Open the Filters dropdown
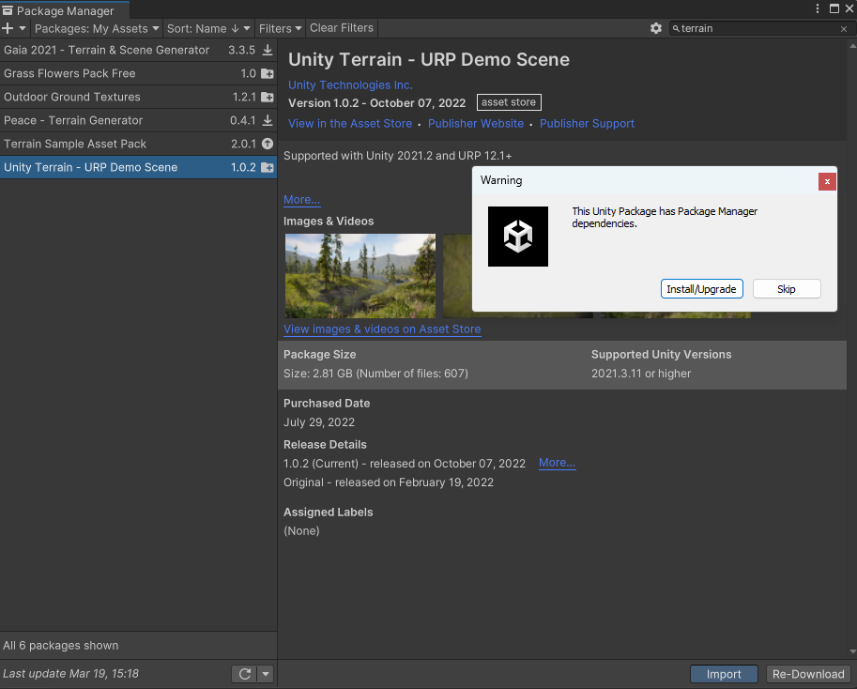This screenshot has width=857, height=689. click(280, 28)
